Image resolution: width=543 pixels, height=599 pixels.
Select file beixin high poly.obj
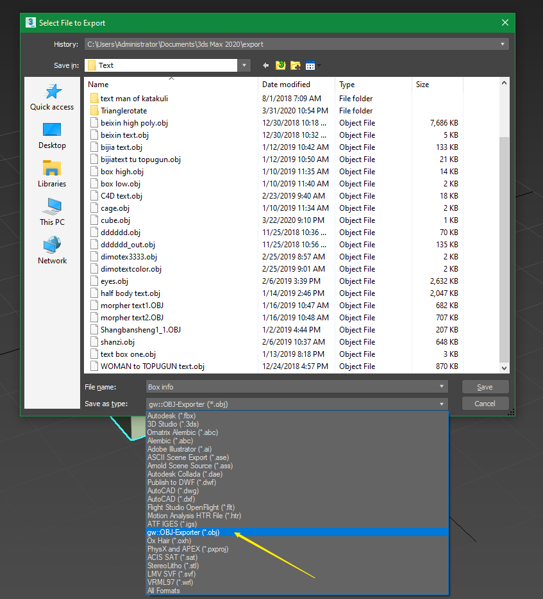[134, 123]
